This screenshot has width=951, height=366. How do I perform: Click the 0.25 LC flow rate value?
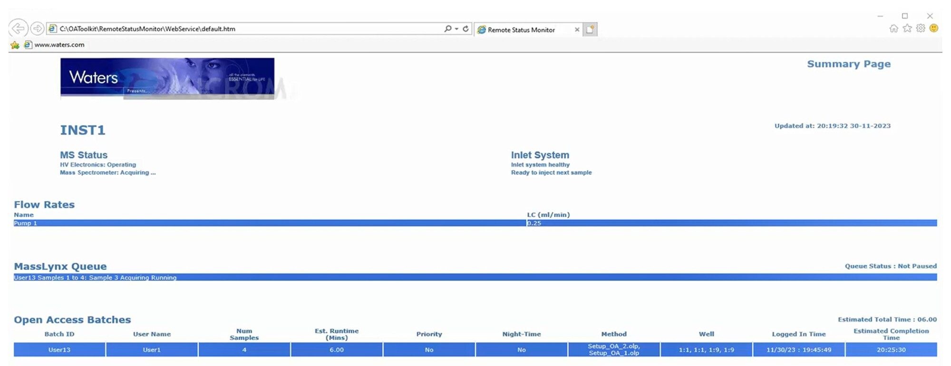click(x=534, y=223)
